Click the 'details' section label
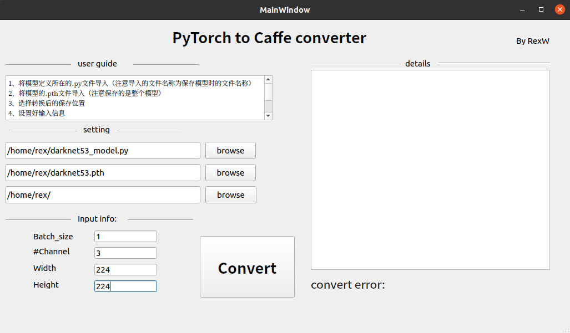The height and width of the screenshot is (333, 570). click(418, 64)
